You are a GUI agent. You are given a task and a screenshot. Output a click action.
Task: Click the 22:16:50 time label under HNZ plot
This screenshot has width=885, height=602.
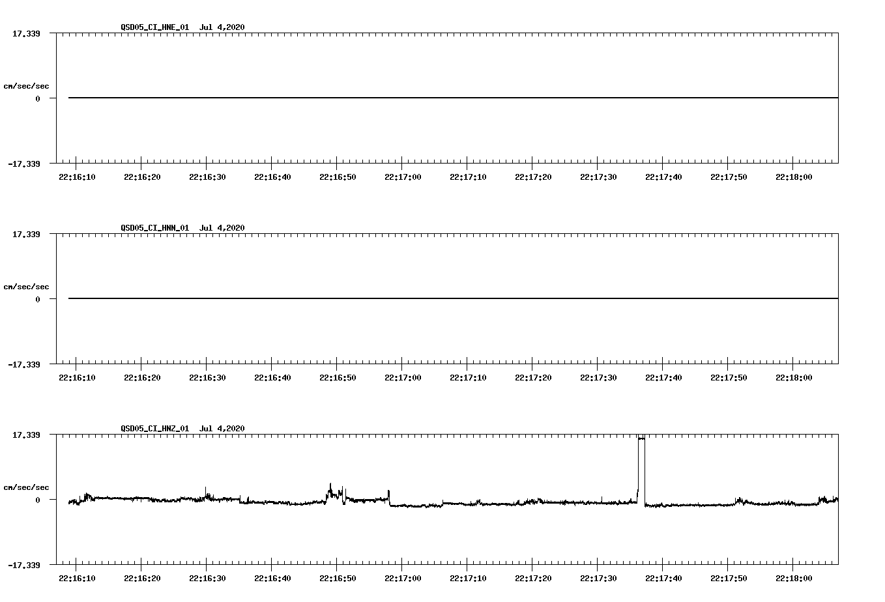(x=338, y=579)
